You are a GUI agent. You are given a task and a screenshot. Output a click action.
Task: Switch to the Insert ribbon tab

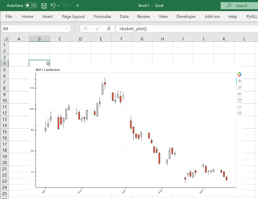[47, 17]
